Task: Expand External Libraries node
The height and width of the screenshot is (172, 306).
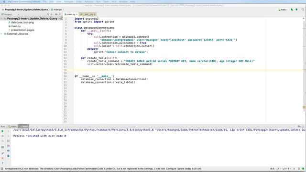Action: (x=1, y=34)
